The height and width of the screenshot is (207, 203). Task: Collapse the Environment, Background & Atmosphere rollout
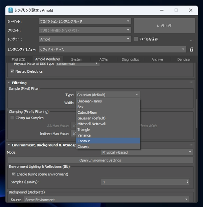[x=9, y=145]
